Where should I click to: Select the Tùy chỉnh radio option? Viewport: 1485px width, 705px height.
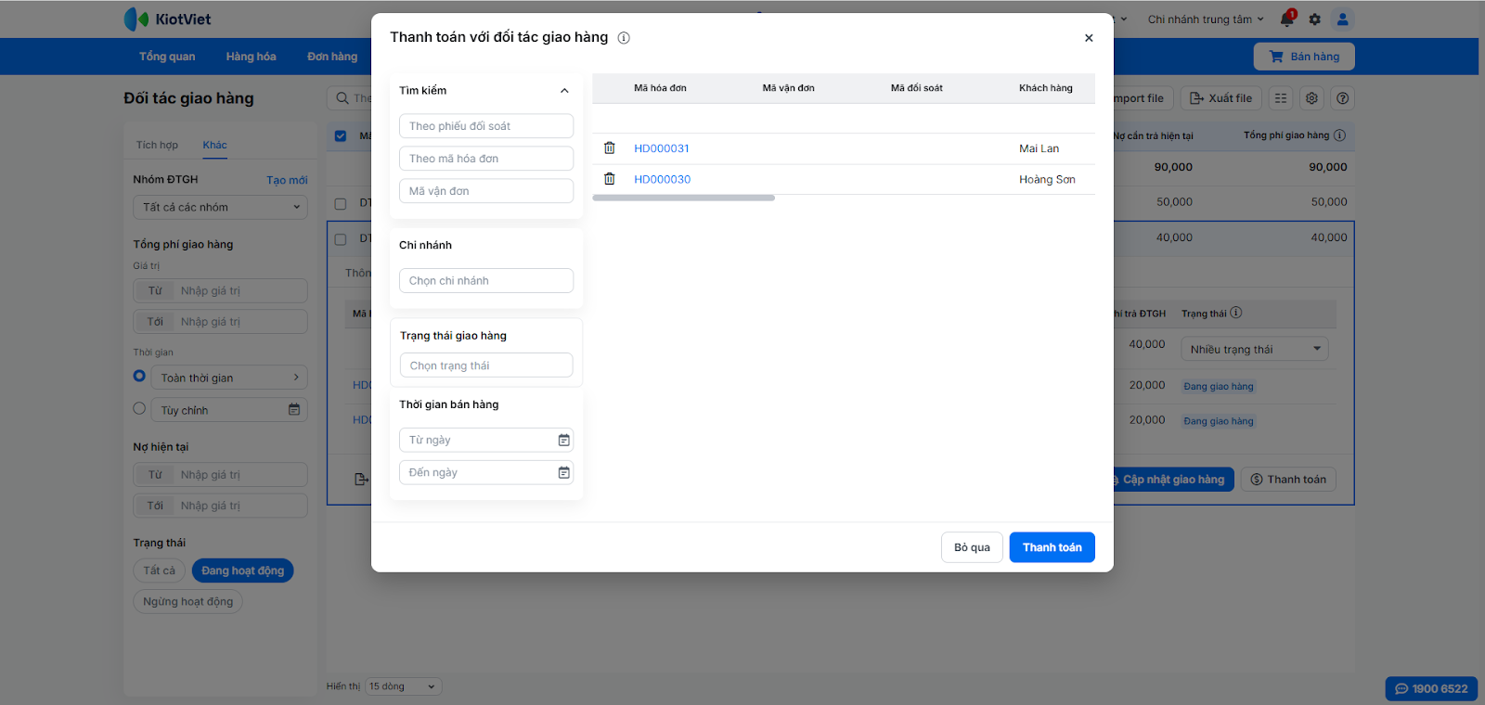pyautogui.click(x=139, y=409)
